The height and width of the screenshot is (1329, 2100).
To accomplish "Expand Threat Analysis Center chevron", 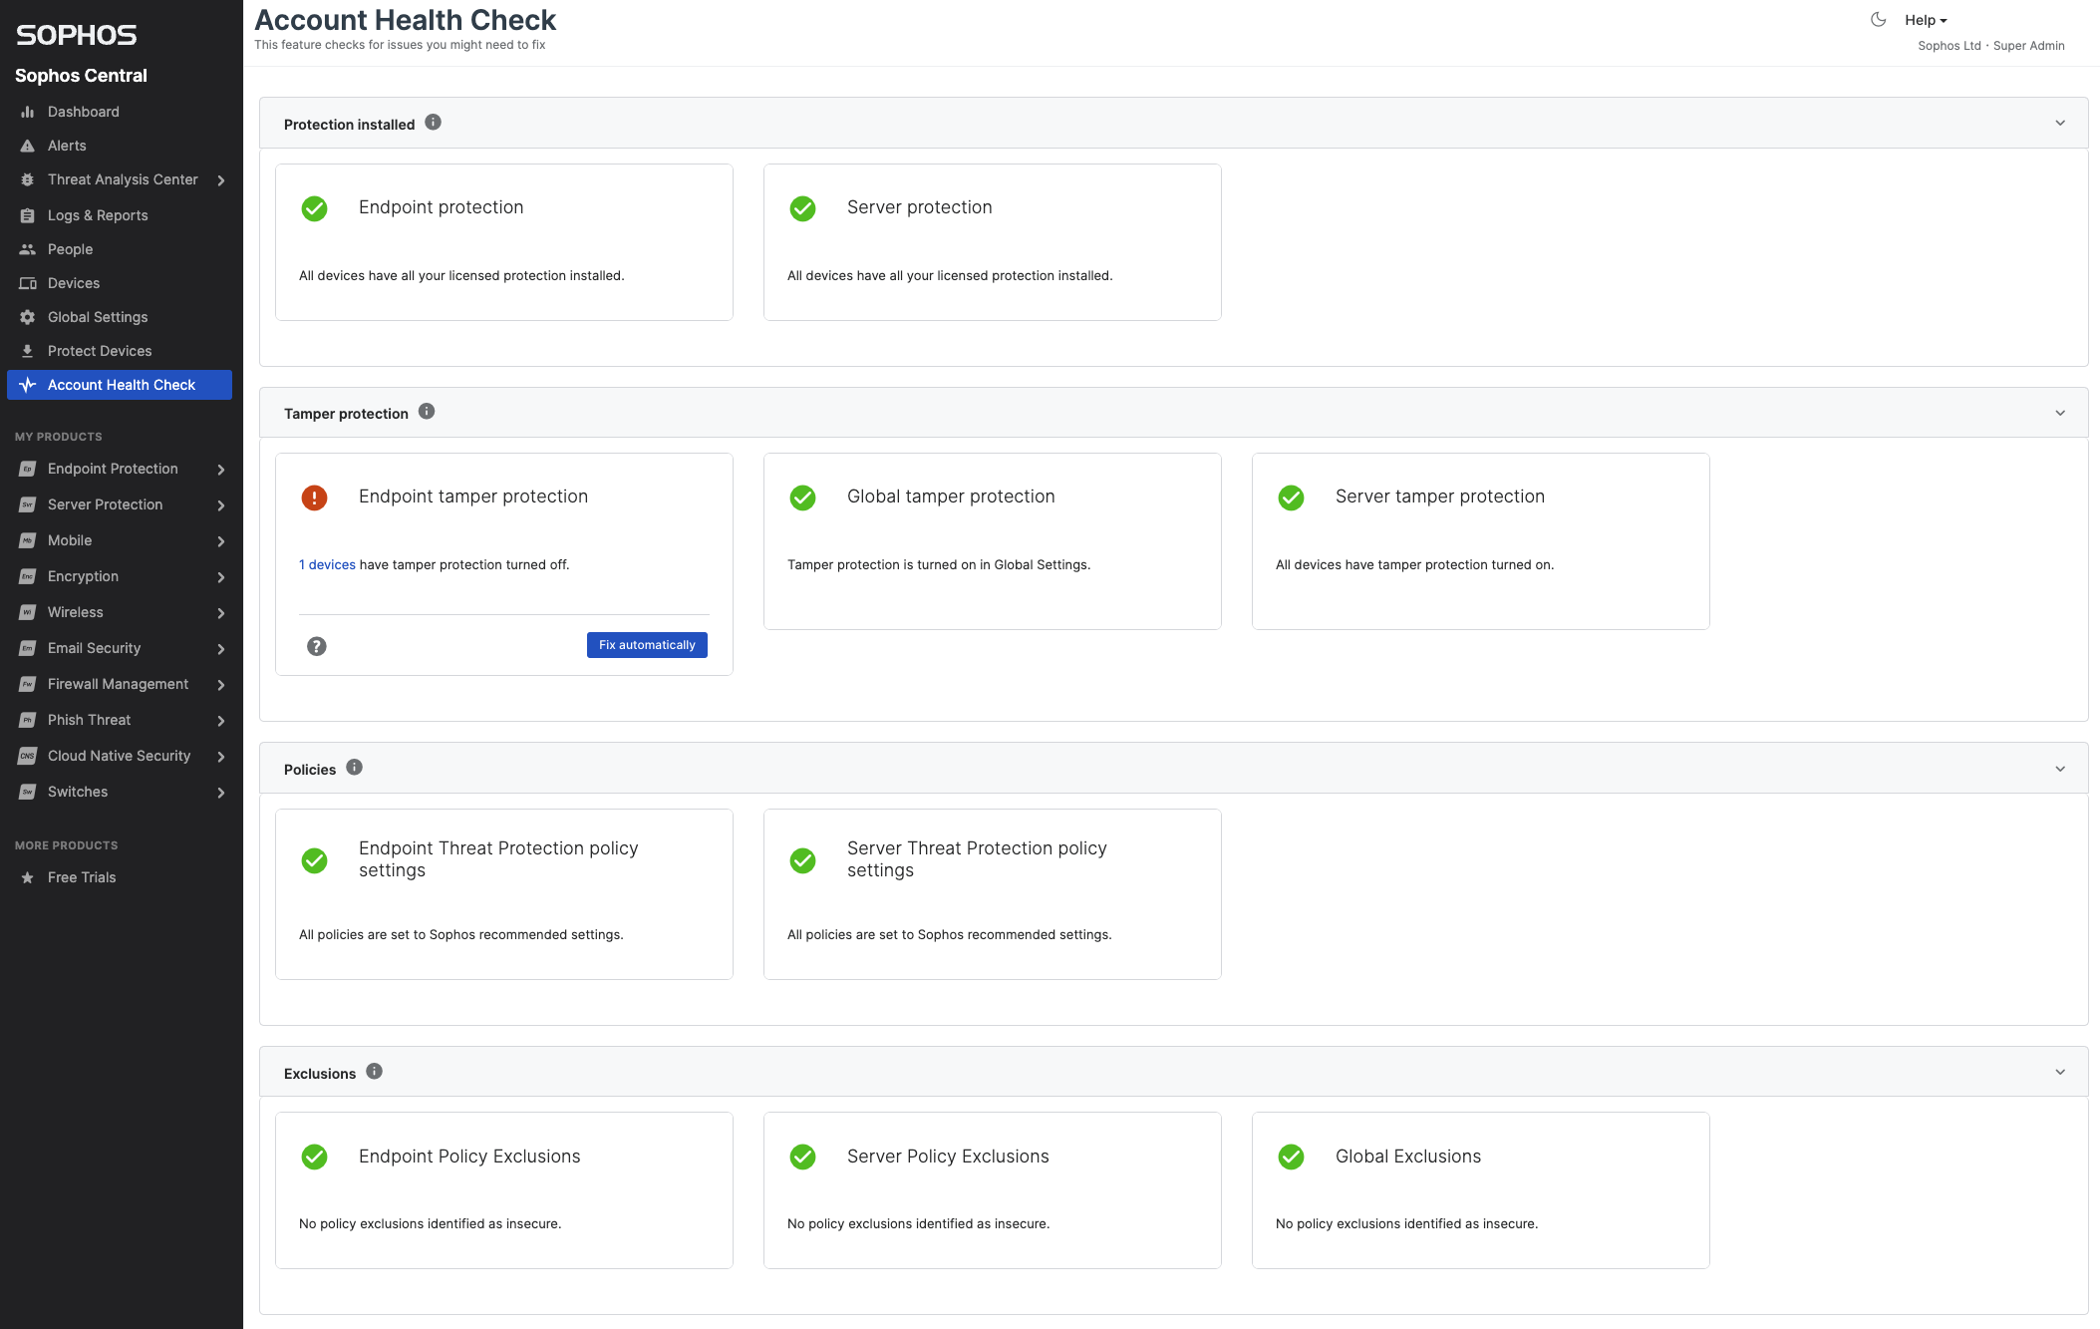I will coord(221,180).
